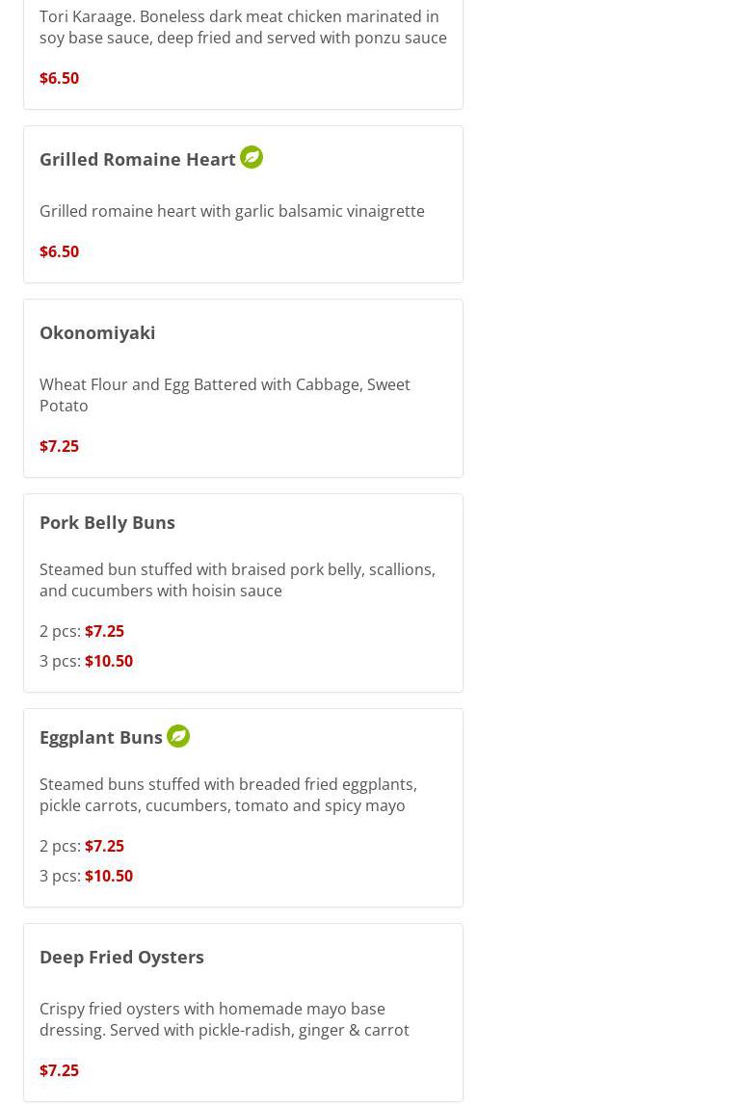Image resolution: width=742 pixels, height=1105 pixels.
Task: Click the Tori Karaage description text
Action: (243, 27)
